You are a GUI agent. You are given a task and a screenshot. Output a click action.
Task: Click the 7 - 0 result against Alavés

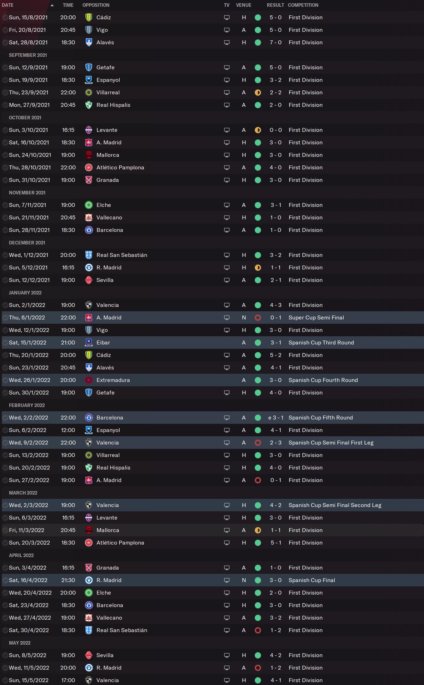pos(275,43)
